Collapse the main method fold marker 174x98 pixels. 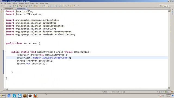5,52
